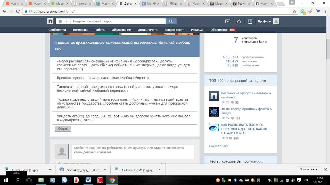Open «40 не всегда приятных фактов о людях»
The width and height of the screenshot is (330, 185).
point(246,111)
